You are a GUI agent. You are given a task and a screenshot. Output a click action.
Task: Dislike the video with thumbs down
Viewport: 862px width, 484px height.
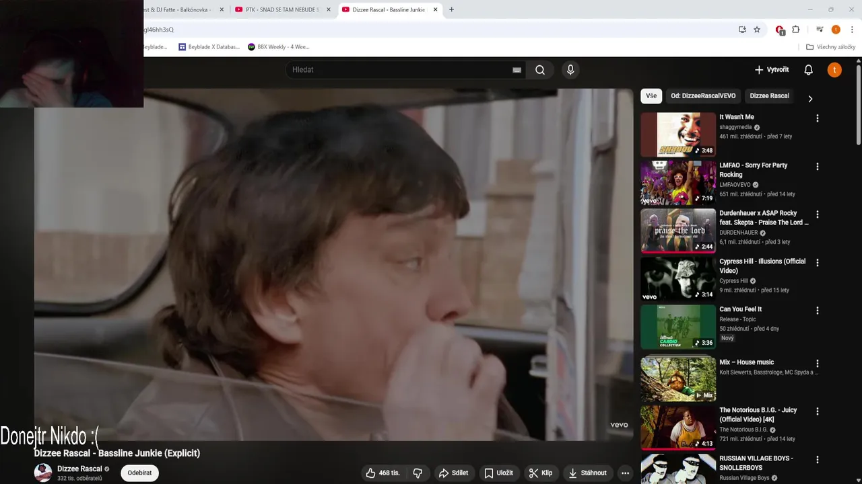pos(418,473)
